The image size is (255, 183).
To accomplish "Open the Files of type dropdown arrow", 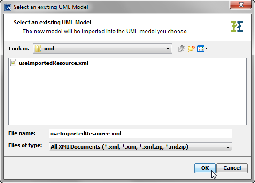I will pyautogui.click(x=228, y=147).
